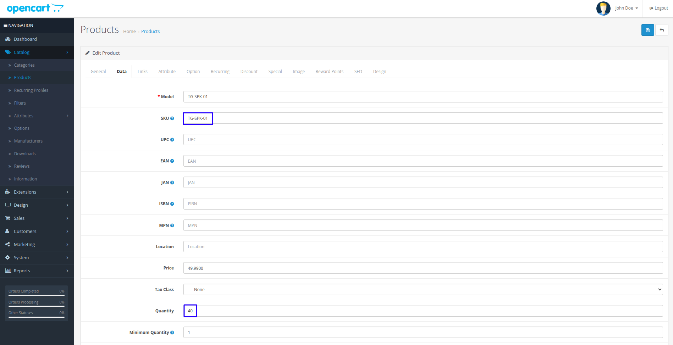This screenshot has width=673, height=345.
Task: Click the Design monitor icon
Action: pyautogui.click(x=8, y=205)
